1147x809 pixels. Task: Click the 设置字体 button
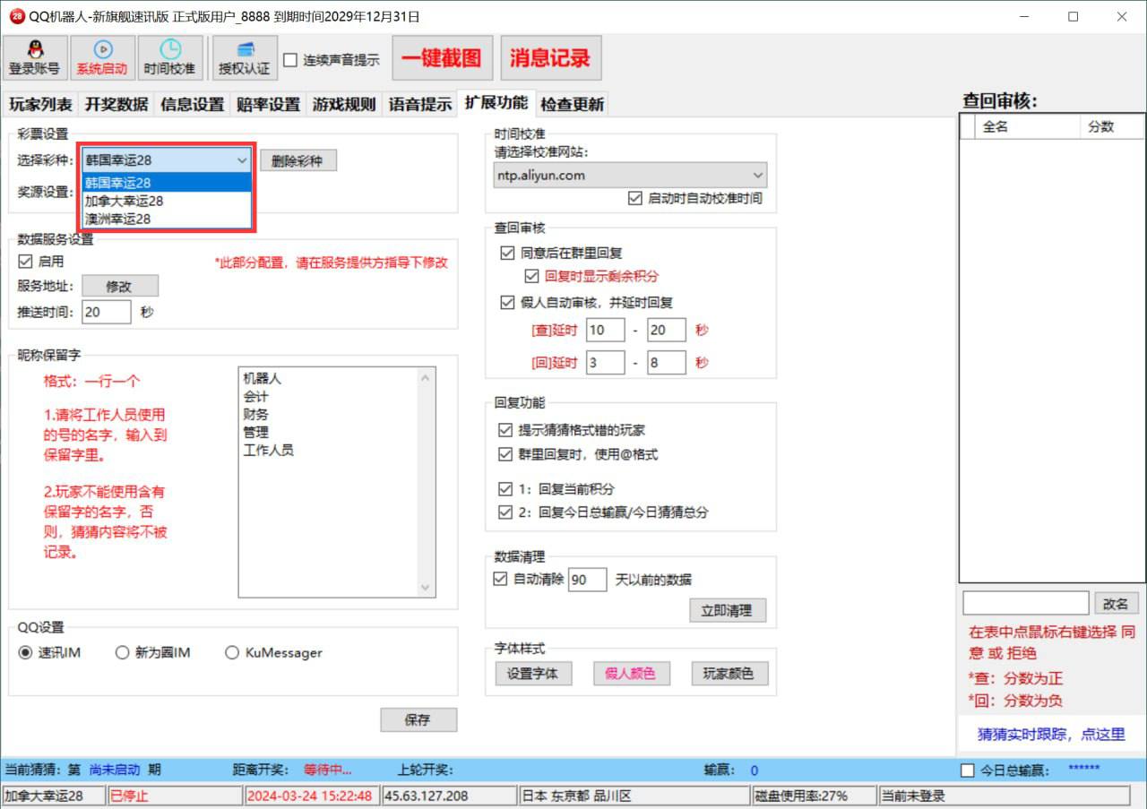[533, 674]
